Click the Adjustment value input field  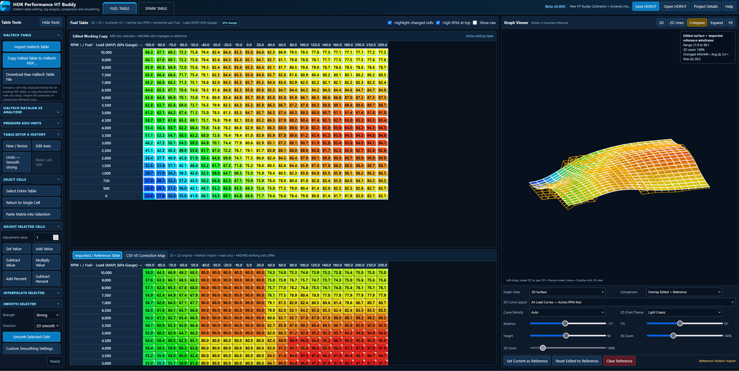coord(44,237)
